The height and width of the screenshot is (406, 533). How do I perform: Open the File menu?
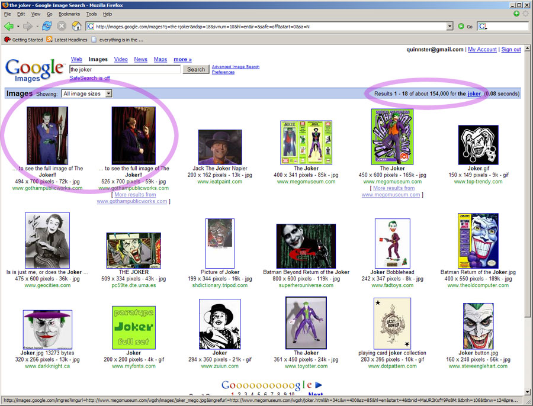click(8, 14)
